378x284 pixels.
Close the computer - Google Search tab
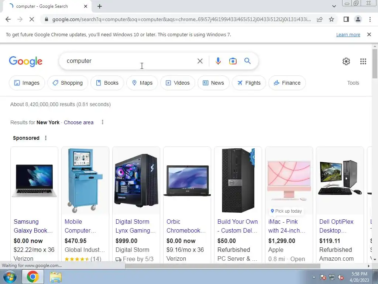click(x=86, y=6)
